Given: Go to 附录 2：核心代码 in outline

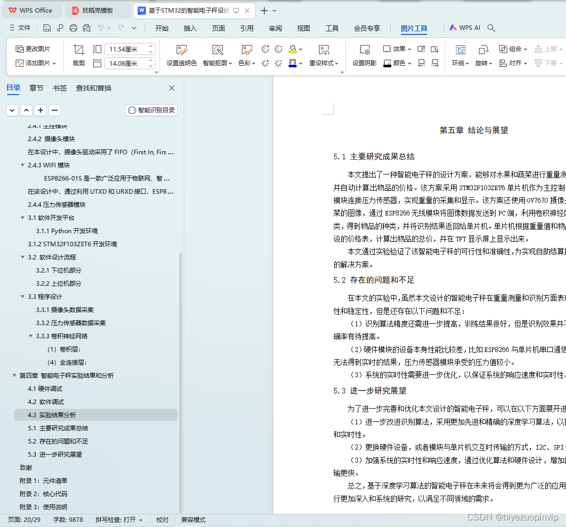Looking at the screenshot, I should coord(44,494).
